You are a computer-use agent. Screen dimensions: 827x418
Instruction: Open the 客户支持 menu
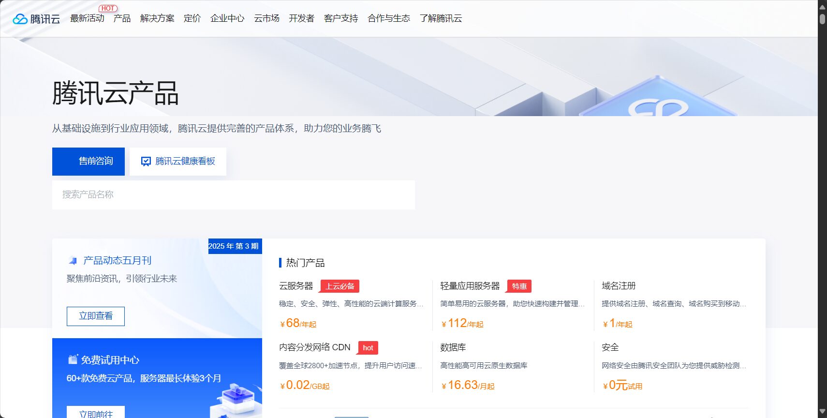click(x=341, y=18)
